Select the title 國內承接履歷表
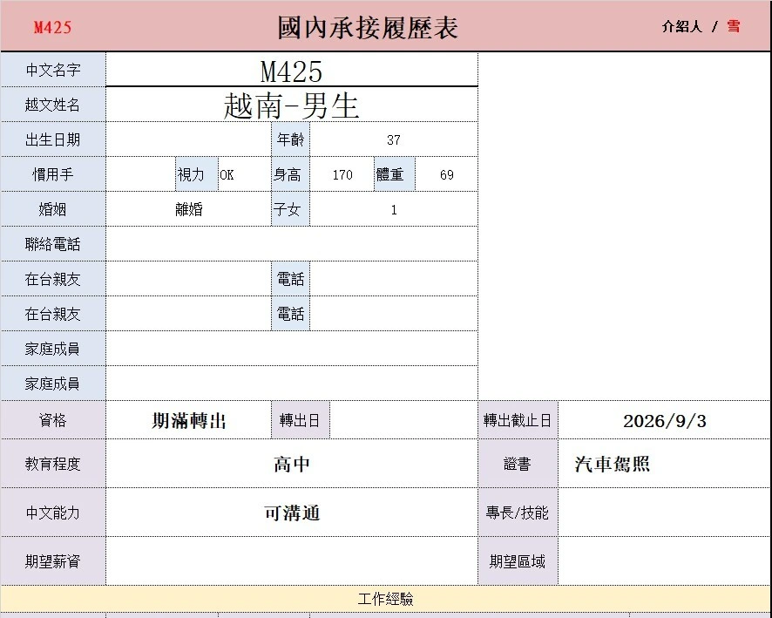The image size is (772, 618). pos(368,28)
